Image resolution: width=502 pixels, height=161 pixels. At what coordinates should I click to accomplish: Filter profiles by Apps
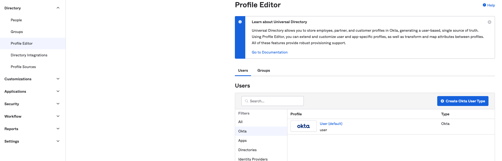tap(242, 140)
